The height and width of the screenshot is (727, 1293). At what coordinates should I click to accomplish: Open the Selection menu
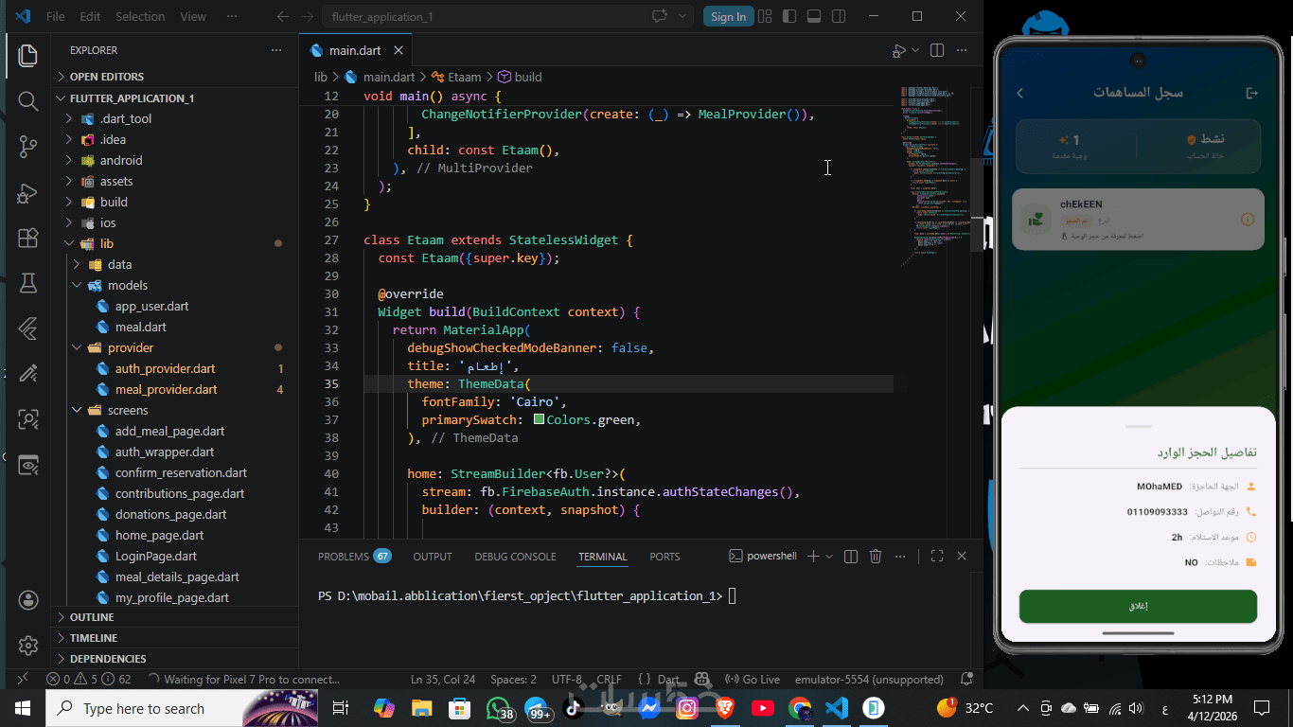click(139, 16)
